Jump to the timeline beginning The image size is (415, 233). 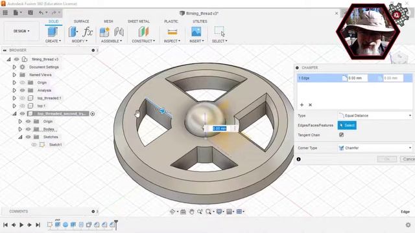5,225
